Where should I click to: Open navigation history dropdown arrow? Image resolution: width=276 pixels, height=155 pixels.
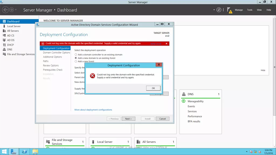(16, 10)
